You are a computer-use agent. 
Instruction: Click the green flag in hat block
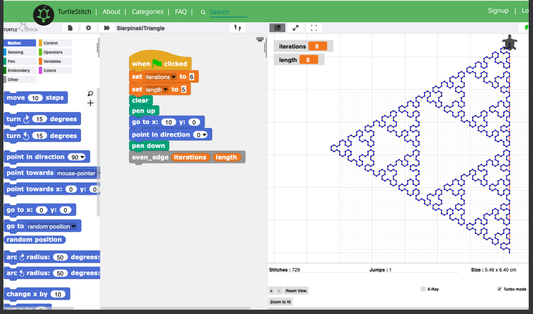pyautogui.click(x=157, y=63)
